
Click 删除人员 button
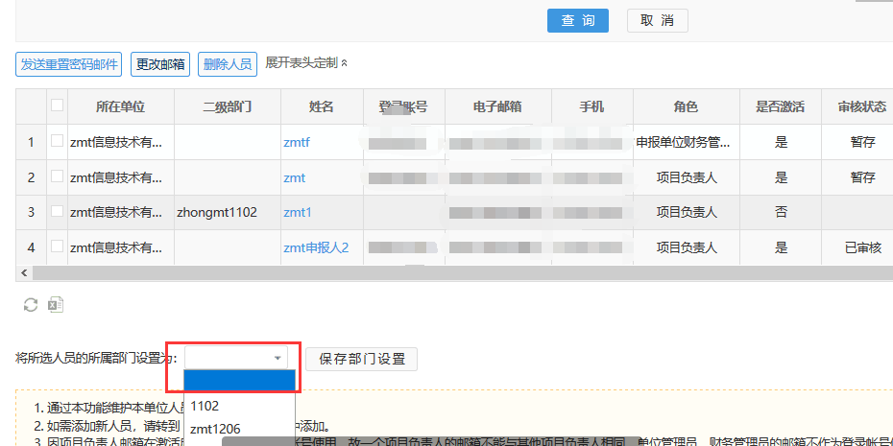pyautogui.click(x=228, y=64)
